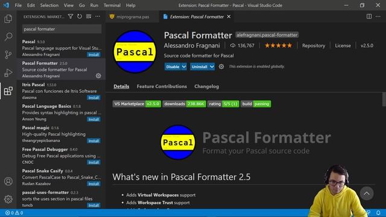This screenshot has height=217, width=386.
Task: Open Extensions panel more actions menu
Action: coord(98,16)
